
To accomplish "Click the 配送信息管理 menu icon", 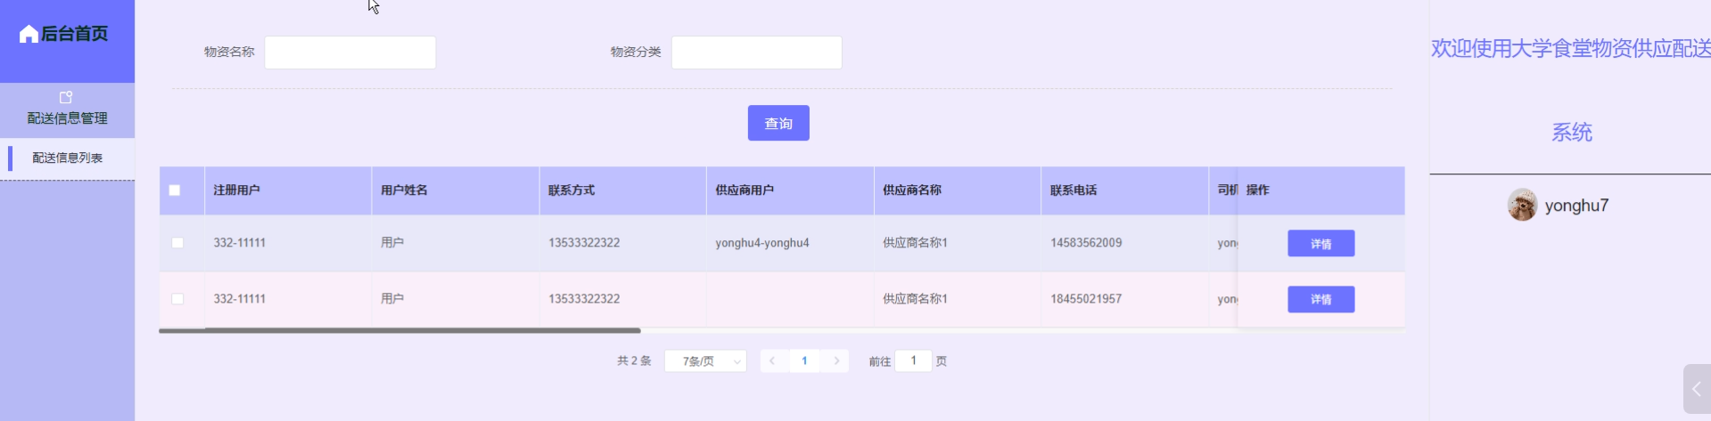I will point(66,97).
